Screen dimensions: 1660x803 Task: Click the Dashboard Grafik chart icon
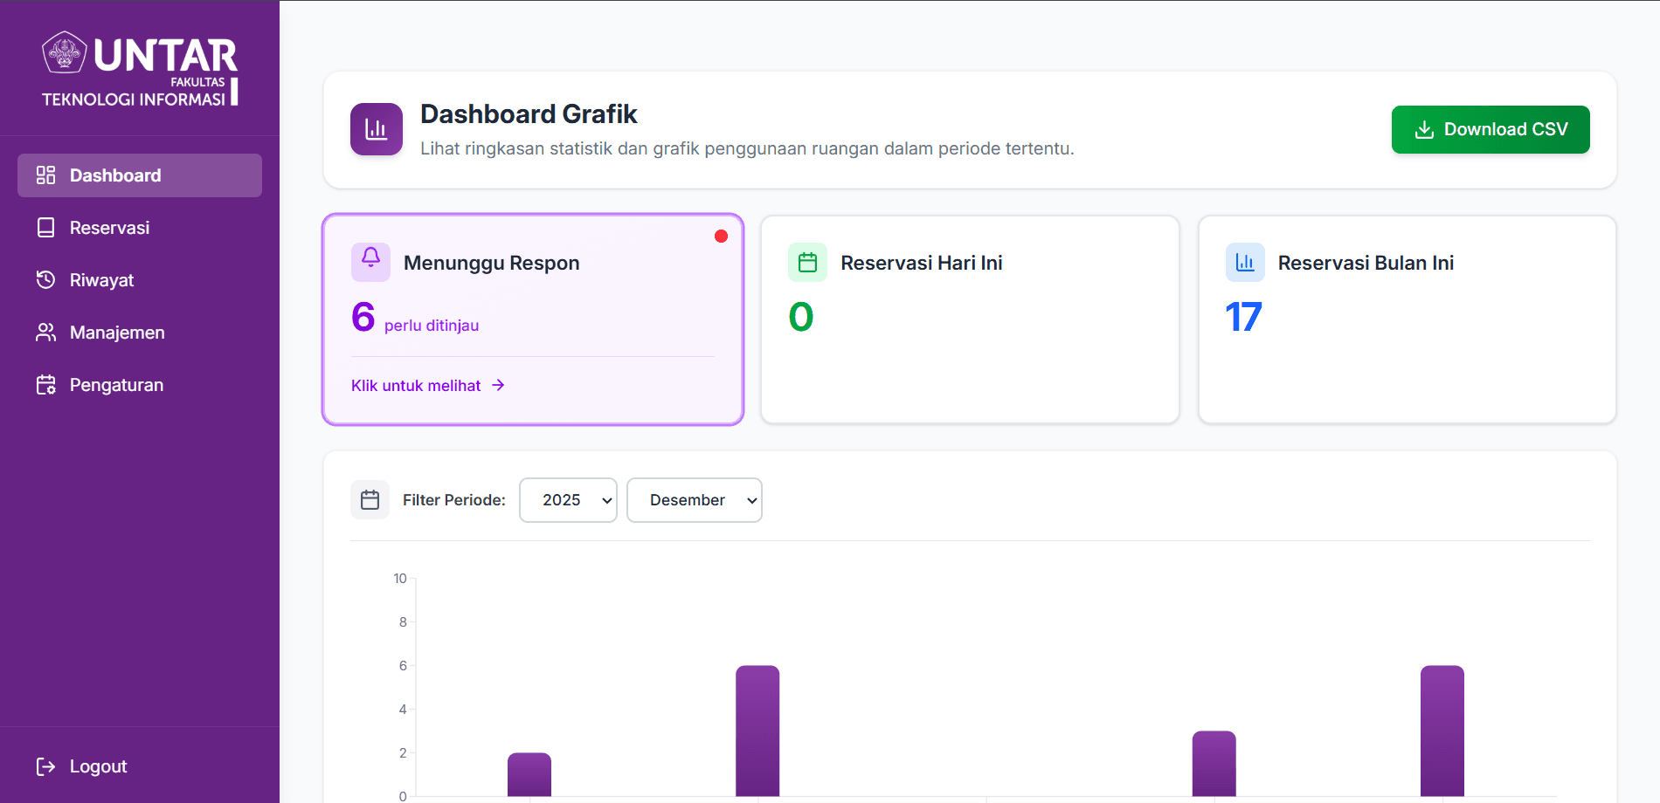pyautogui.click(x=377, y=129)
